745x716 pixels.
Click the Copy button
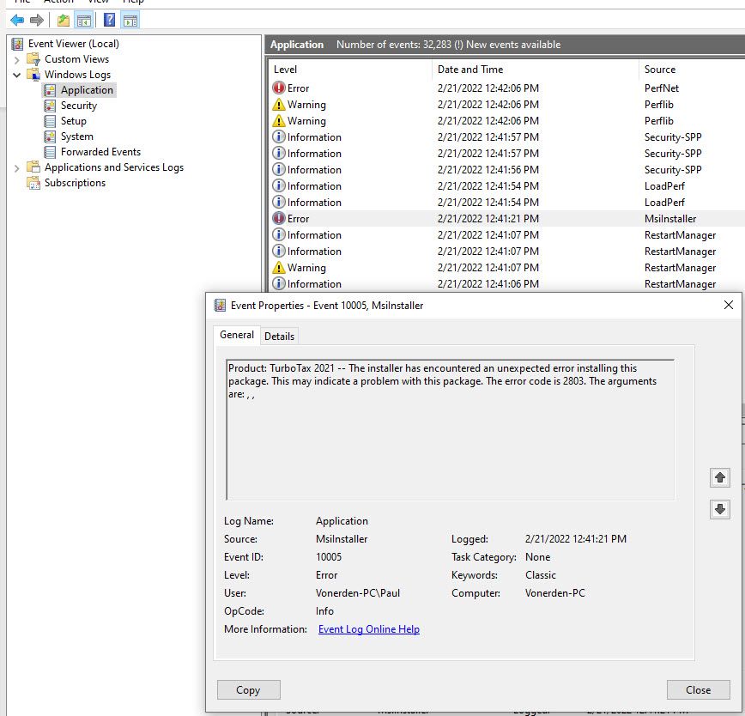tap(249, 690)
